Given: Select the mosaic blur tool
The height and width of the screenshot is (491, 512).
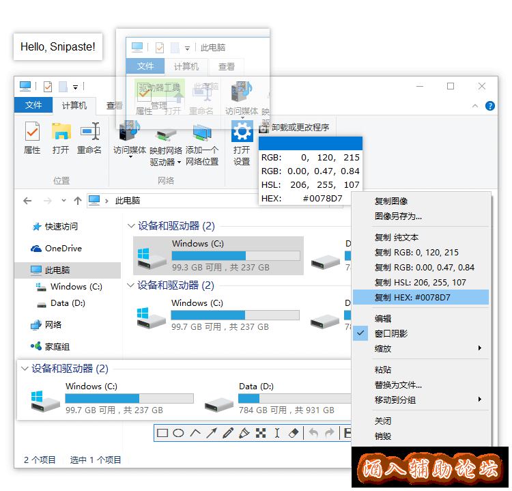Looking at the screenshot, I should [261, 433].
